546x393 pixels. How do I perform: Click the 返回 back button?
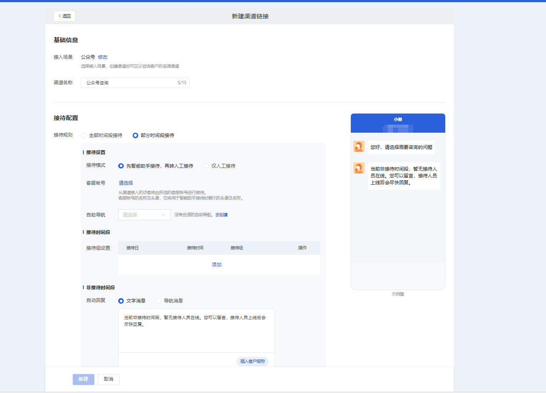tap(64, 16)
